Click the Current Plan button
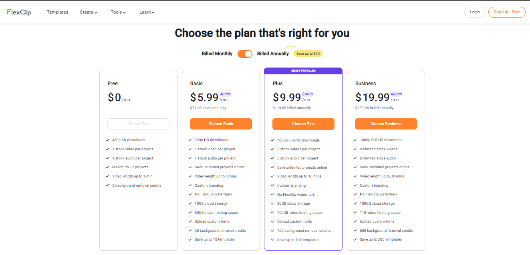The width and height of the screenshot is (530, 255). coord(138,124)
